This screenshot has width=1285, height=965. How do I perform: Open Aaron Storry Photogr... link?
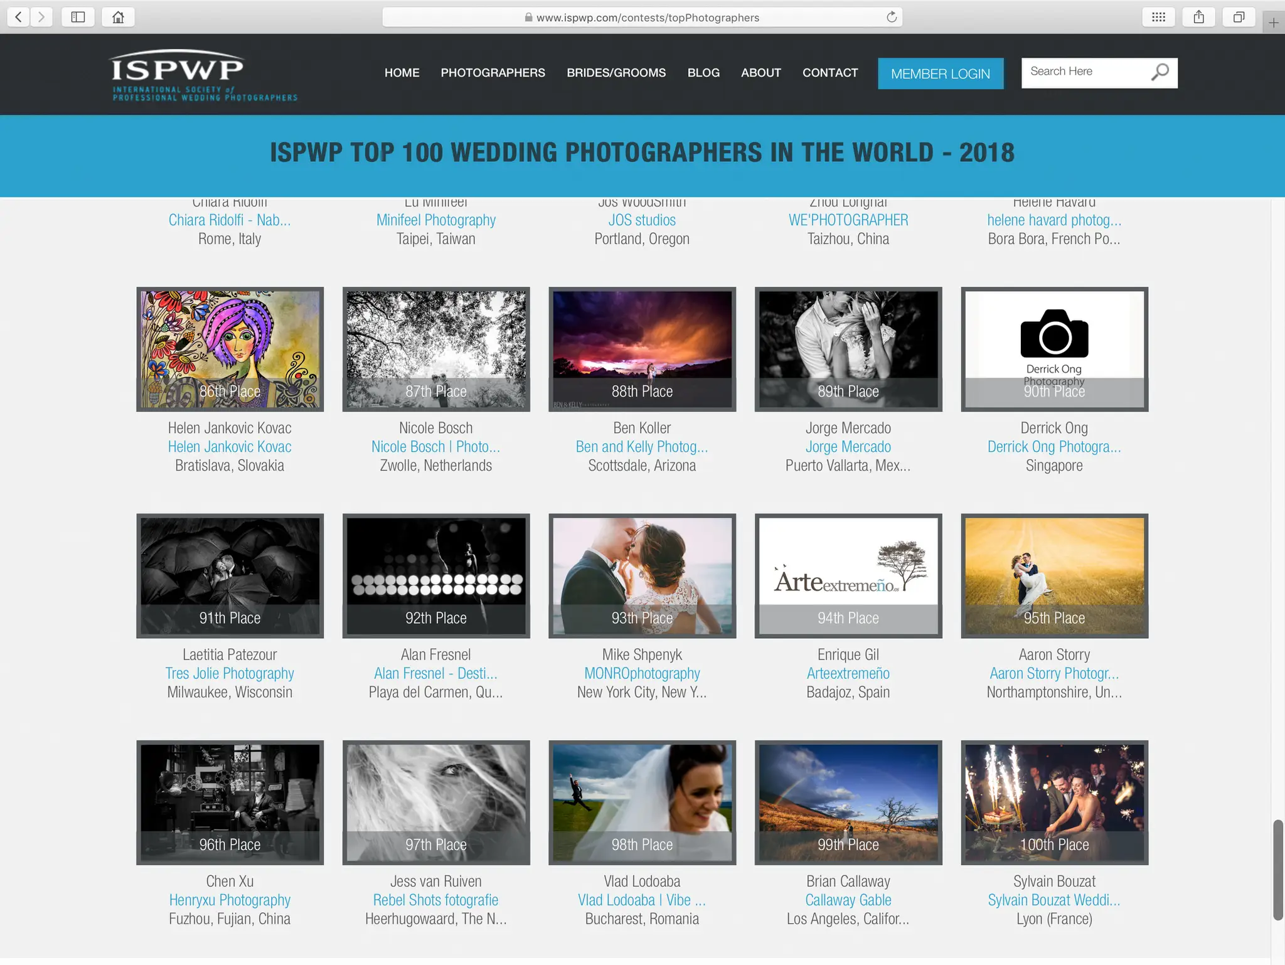(x=1054, y=674)
